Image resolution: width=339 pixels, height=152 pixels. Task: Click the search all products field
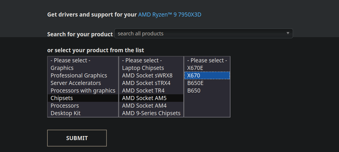[201, 34]
